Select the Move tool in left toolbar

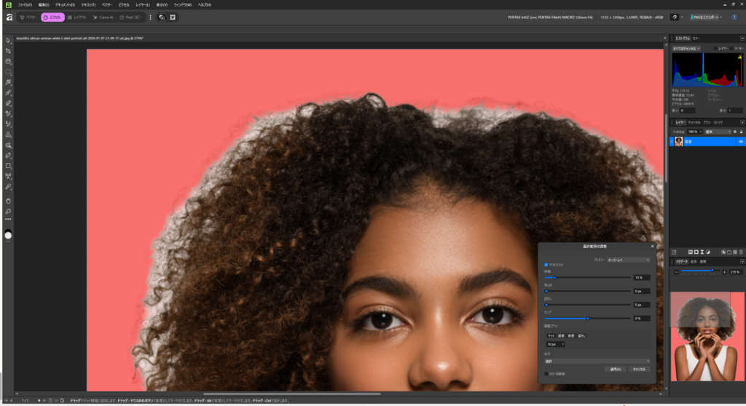tap(8, 40)
